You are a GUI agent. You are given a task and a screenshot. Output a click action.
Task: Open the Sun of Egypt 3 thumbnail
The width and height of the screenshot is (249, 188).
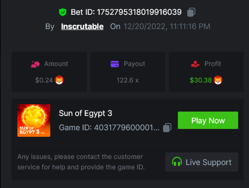pyautogui.click(x=34, y=120)
